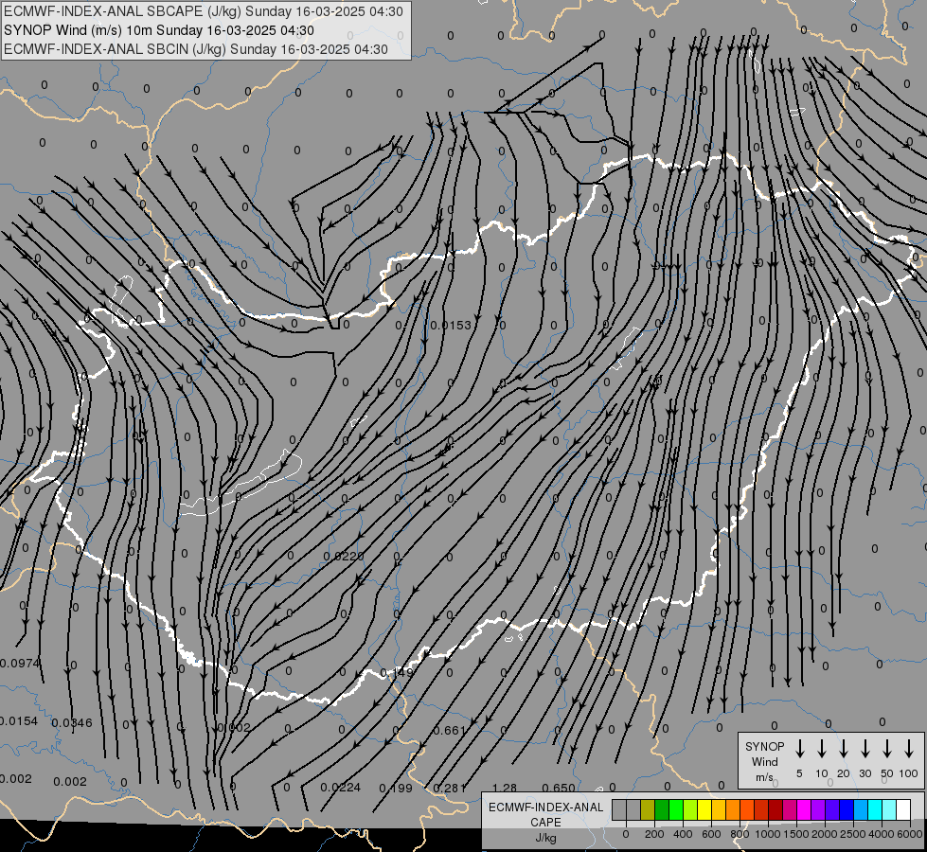Click the wind arrow above the 30 label
This screenshot has width=927, height=852.
point(865,749)
